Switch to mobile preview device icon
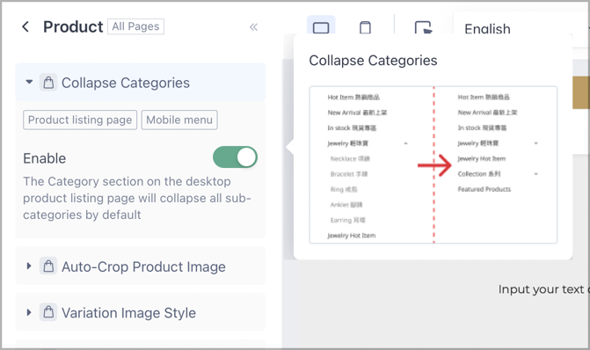This screenshot has height=350, width=590. pos(365,27)
